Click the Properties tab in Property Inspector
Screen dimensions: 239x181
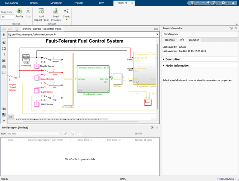coord(169,40)
